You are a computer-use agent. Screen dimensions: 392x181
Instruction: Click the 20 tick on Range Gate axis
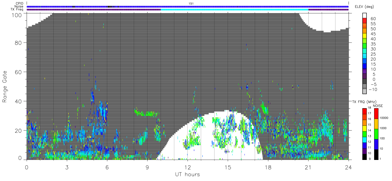point(18,131)
